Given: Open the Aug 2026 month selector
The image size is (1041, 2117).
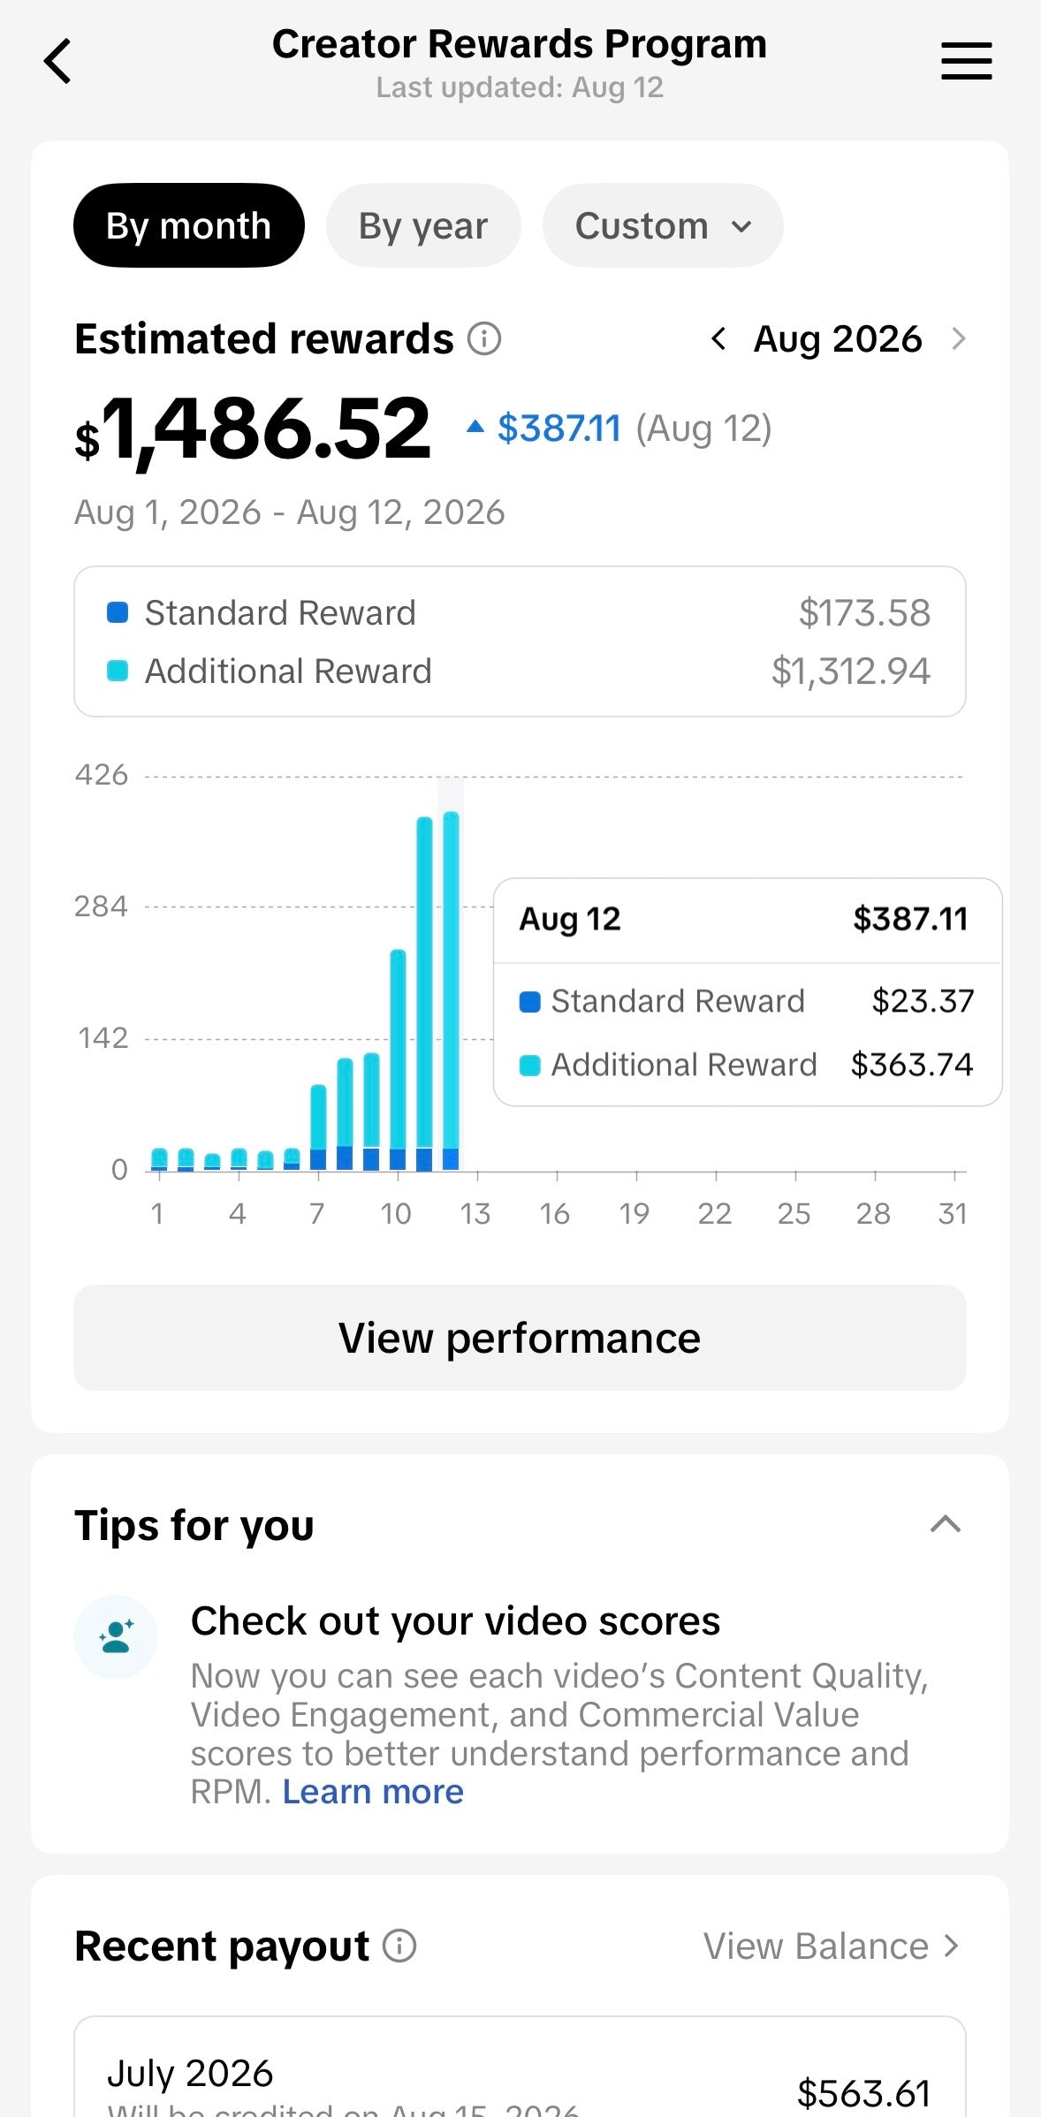Looking at the screenshot, I should (838, 338).
